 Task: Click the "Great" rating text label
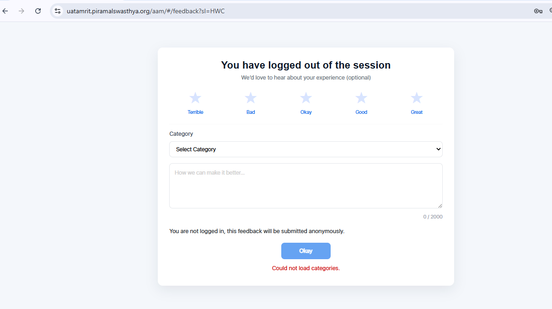(417, 112)
